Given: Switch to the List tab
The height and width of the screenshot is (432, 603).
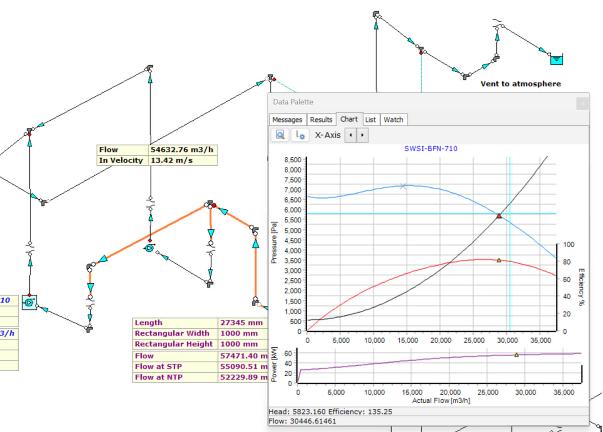Looking at the screenshot, I should tap(370, 120).
